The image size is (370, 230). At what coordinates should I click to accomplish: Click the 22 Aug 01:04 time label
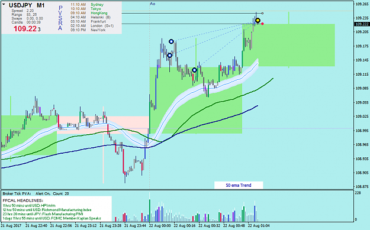[x=259, y=226]
